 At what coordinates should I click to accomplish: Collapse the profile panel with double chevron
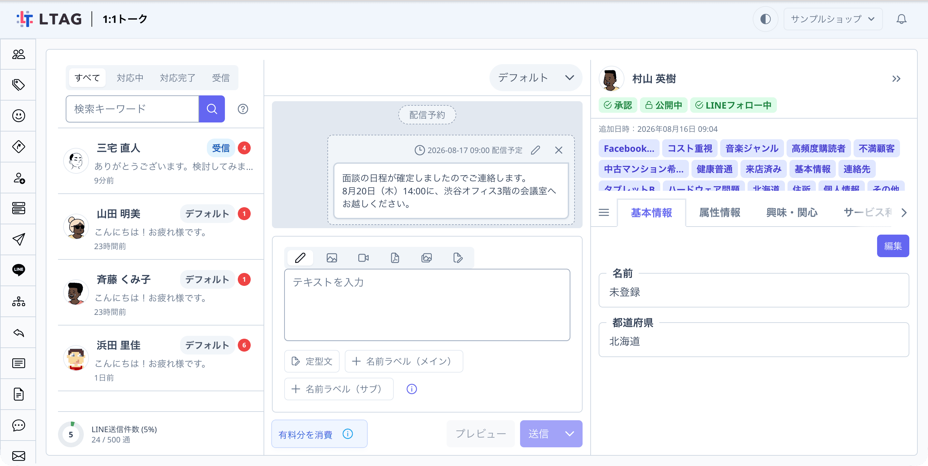point(896,79)
